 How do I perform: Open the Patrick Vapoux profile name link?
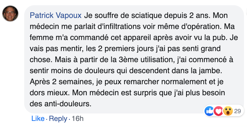pyautogui.click(x=56, y=15)
